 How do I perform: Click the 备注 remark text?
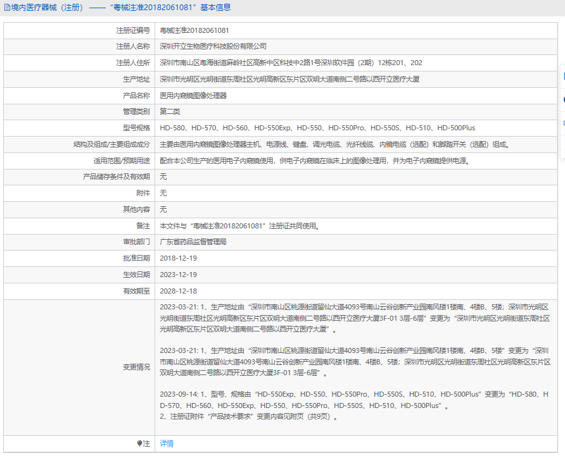tap(240, 226)
